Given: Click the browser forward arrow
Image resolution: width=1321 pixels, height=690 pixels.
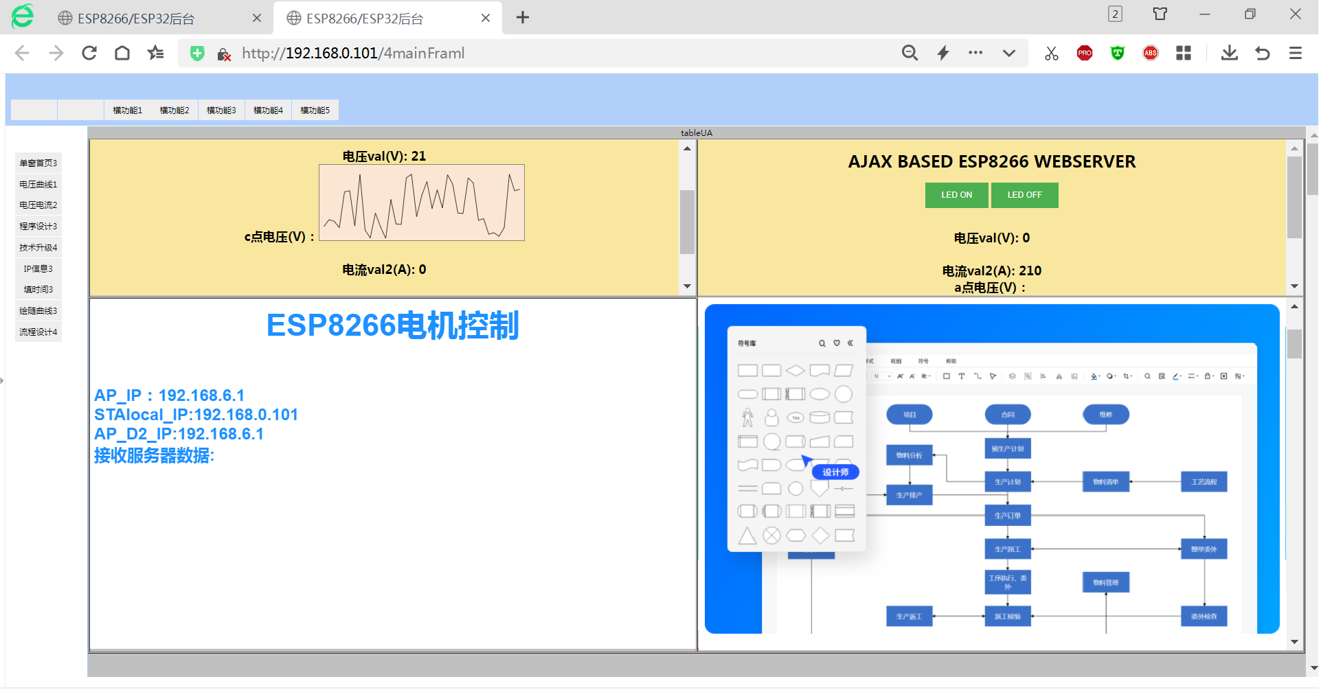Looking at the screenshot, I should (56, 53).
